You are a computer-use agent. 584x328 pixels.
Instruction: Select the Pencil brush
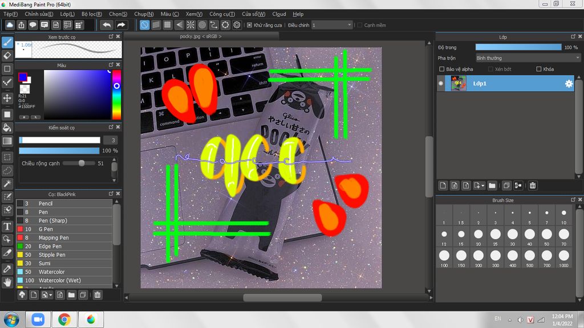[64, 203]
